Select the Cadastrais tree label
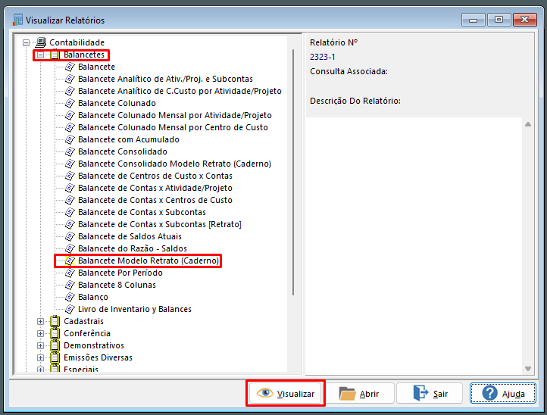Viewport: 547px width, 415px height. 84,321
